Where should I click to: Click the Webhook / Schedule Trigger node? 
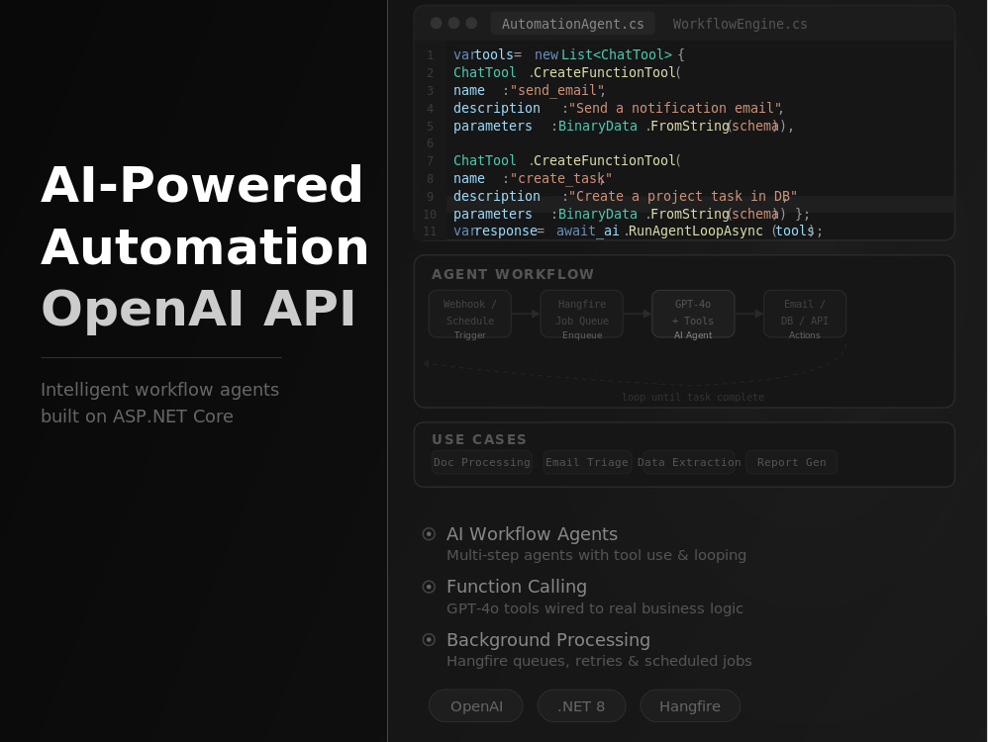coord(469,315)
